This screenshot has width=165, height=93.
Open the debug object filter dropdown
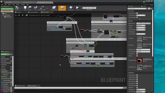(89, 8)
